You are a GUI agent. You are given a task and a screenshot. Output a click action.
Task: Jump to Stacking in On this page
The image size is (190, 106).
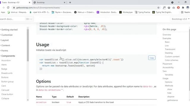tap(169, 53)
